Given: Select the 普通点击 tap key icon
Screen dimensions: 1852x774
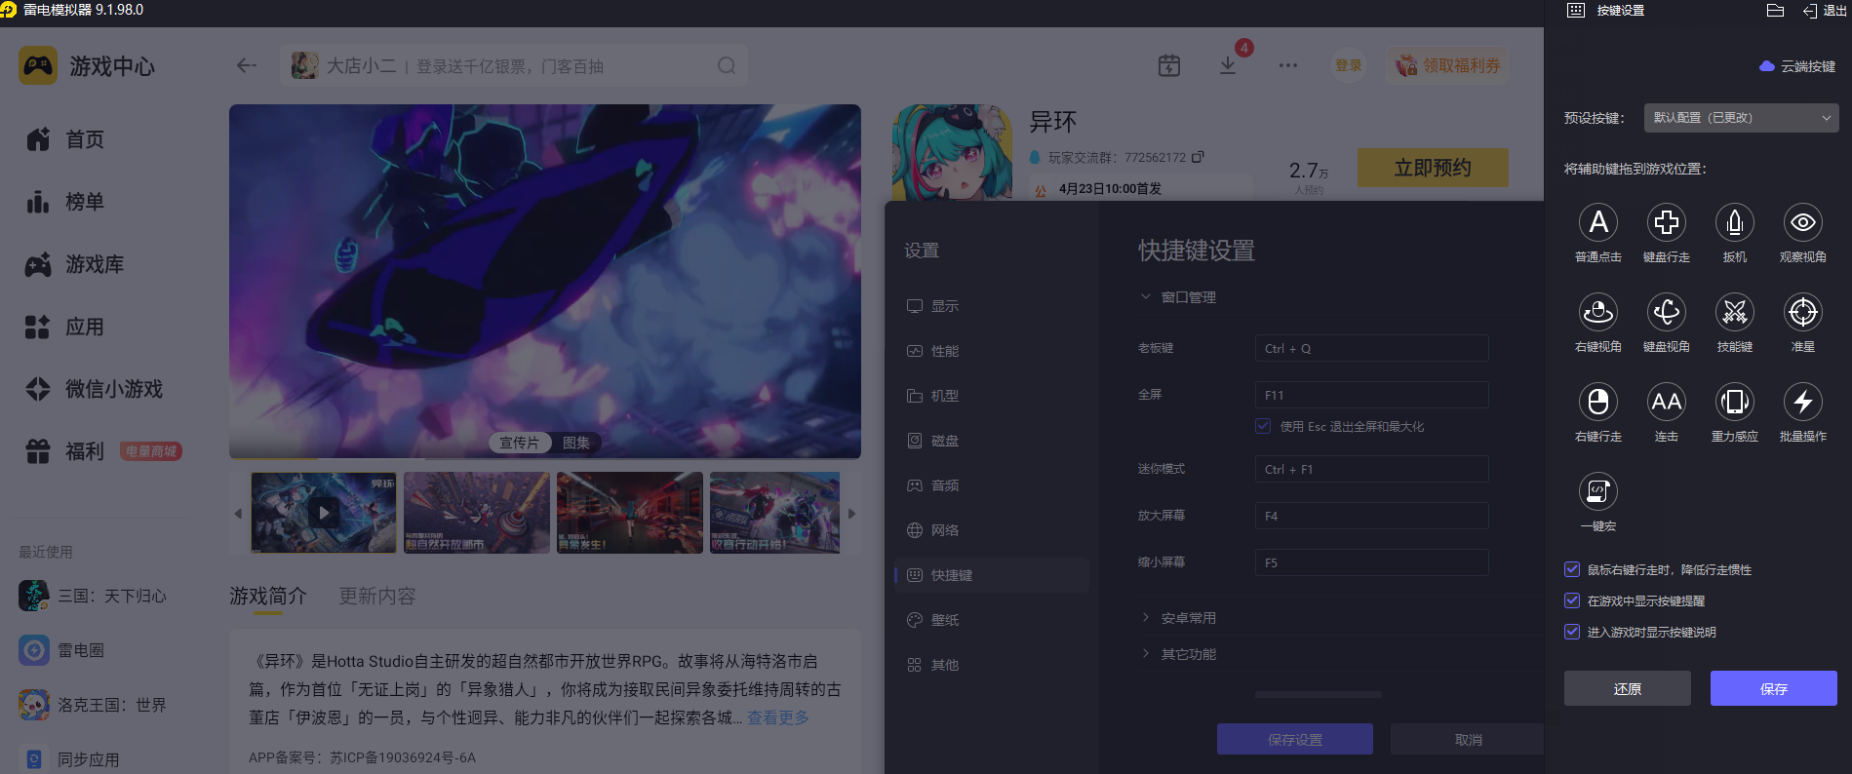Looking at the screenshot, I should (1597, 222).
